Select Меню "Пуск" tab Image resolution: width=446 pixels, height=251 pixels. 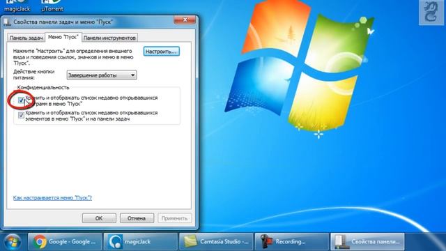coord(63,37)
